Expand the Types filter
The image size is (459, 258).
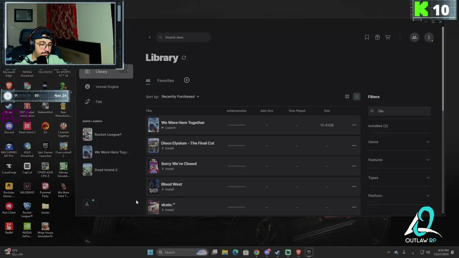[x=399, y=178]
